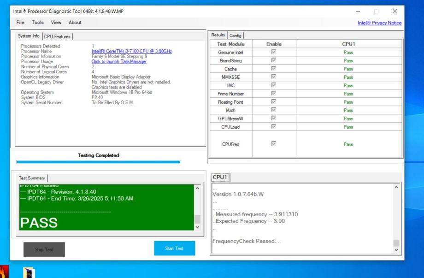Screen dimensions: 424x278
Task: Click to launch Task Manager link
Action: point(119,61)
